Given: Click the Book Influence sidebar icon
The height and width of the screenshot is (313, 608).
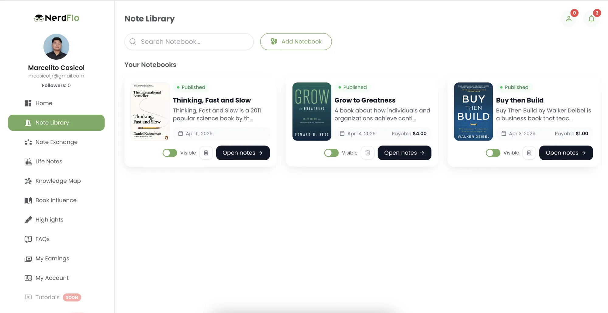Looking at the screenshot, I should pyautogui.click(x=28, y=200).
